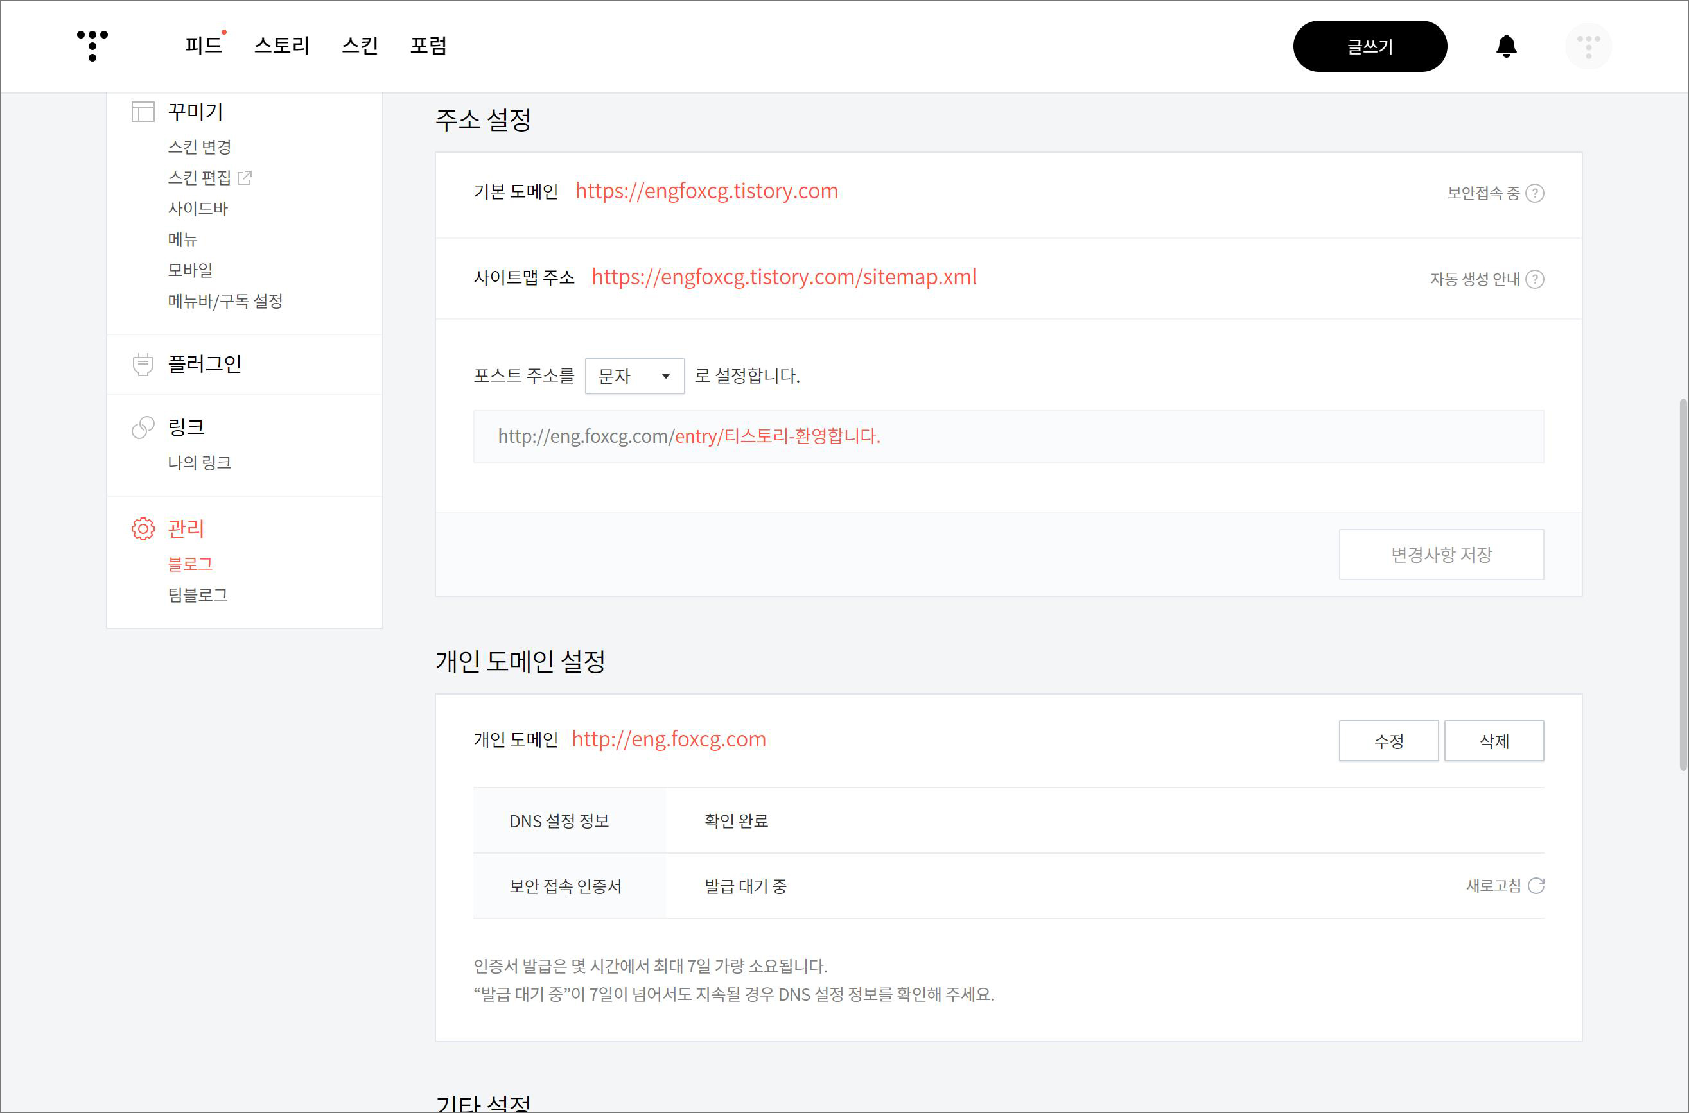
Task: Click the 링크 chain icon
Action: click(x=143, y=427)
